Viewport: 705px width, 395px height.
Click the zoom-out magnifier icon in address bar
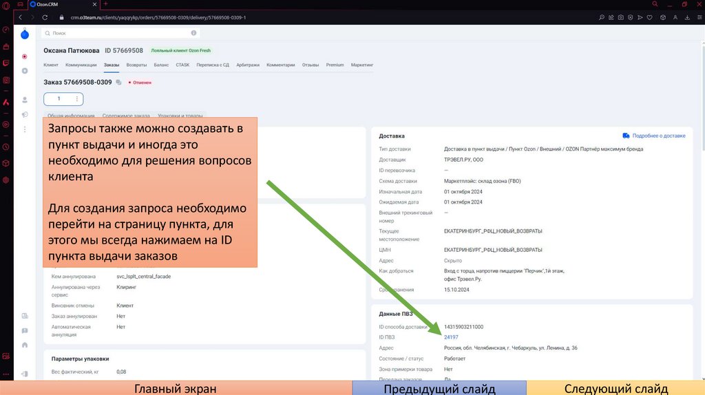tap(602, 17)
